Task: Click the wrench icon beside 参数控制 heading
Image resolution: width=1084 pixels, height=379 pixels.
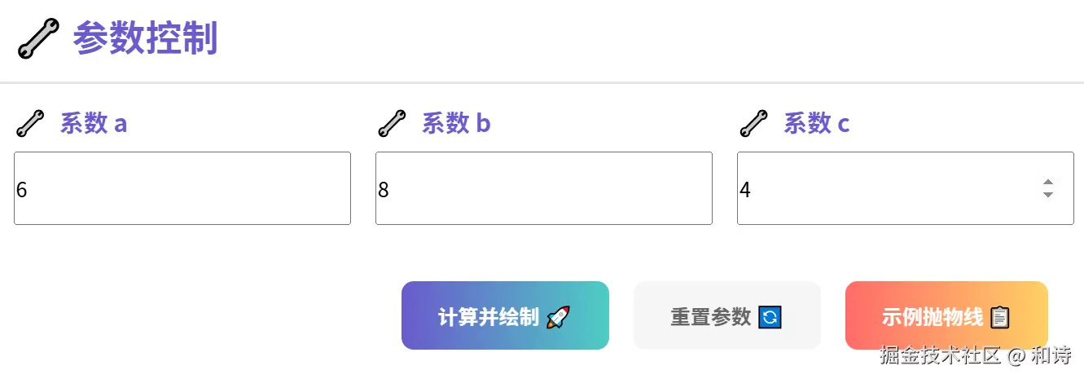Action: pyautogui.click(x=38, y=39)
